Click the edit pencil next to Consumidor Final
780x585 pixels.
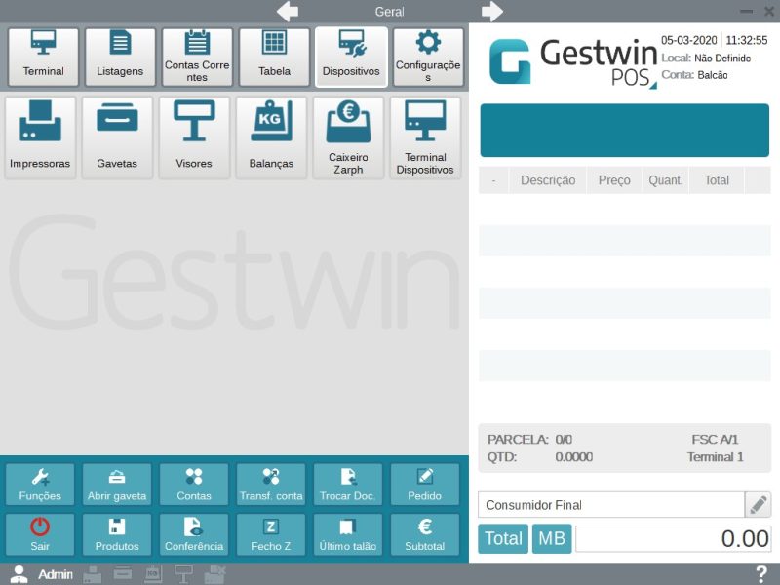tap(758, 504)
